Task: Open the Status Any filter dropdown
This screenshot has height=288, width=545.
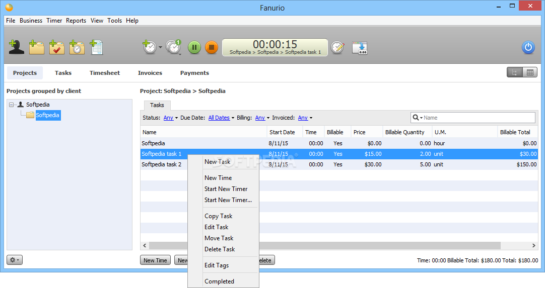Action: [x=171, y=118]
